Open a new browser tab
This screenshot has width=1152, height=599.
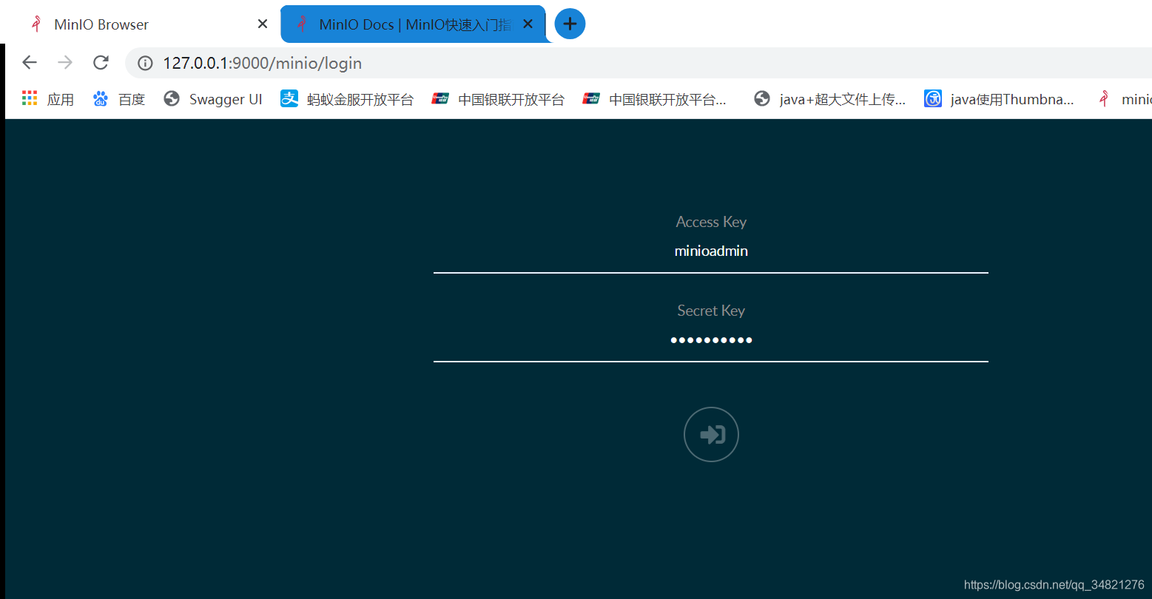pyautogui.click(x=570, y=24)
